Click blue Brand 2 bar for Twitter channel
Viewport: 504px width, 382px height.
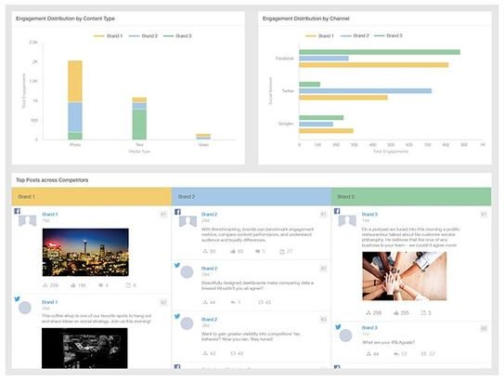point(366,91)
